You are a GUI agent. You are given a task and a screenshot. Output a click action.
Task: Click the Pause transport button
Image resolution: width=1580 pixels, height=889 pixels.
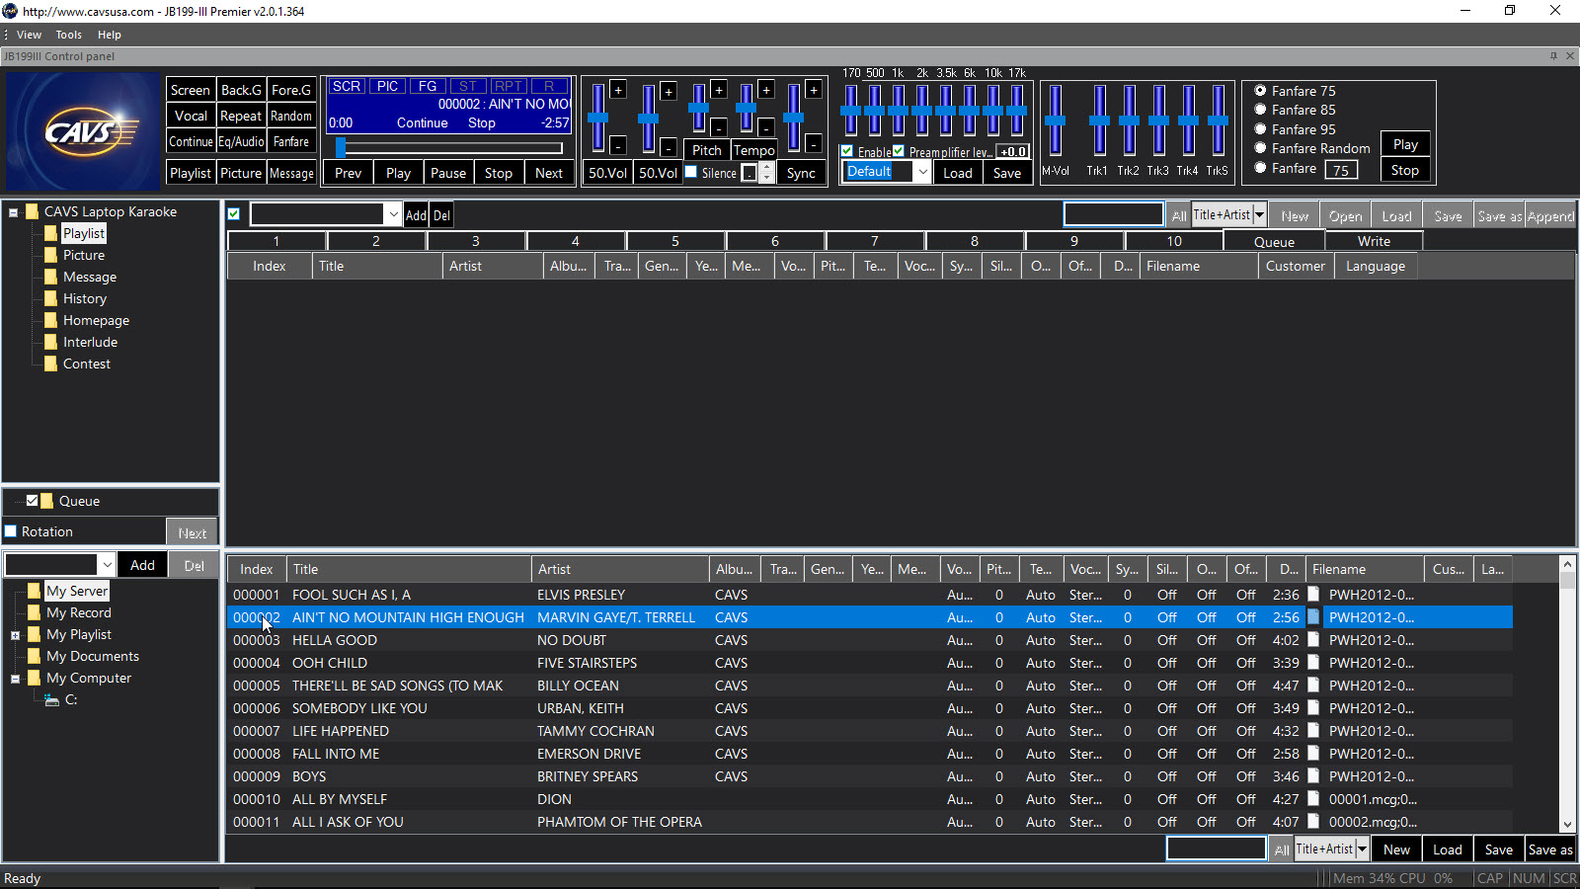tap(448, 173)
